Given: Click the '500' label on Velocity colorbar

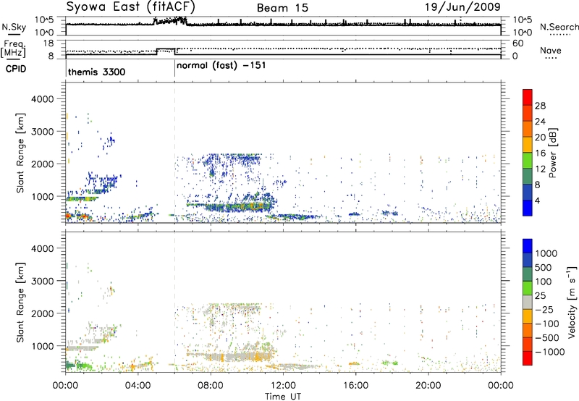Looking at the screenshot, I should click(x=544, y=268).
